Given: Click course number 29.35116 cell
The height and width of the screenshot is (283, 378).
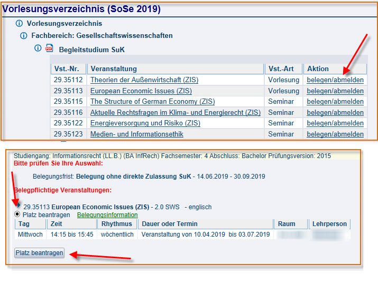Looking at the screenshot, I should point(68,112).
